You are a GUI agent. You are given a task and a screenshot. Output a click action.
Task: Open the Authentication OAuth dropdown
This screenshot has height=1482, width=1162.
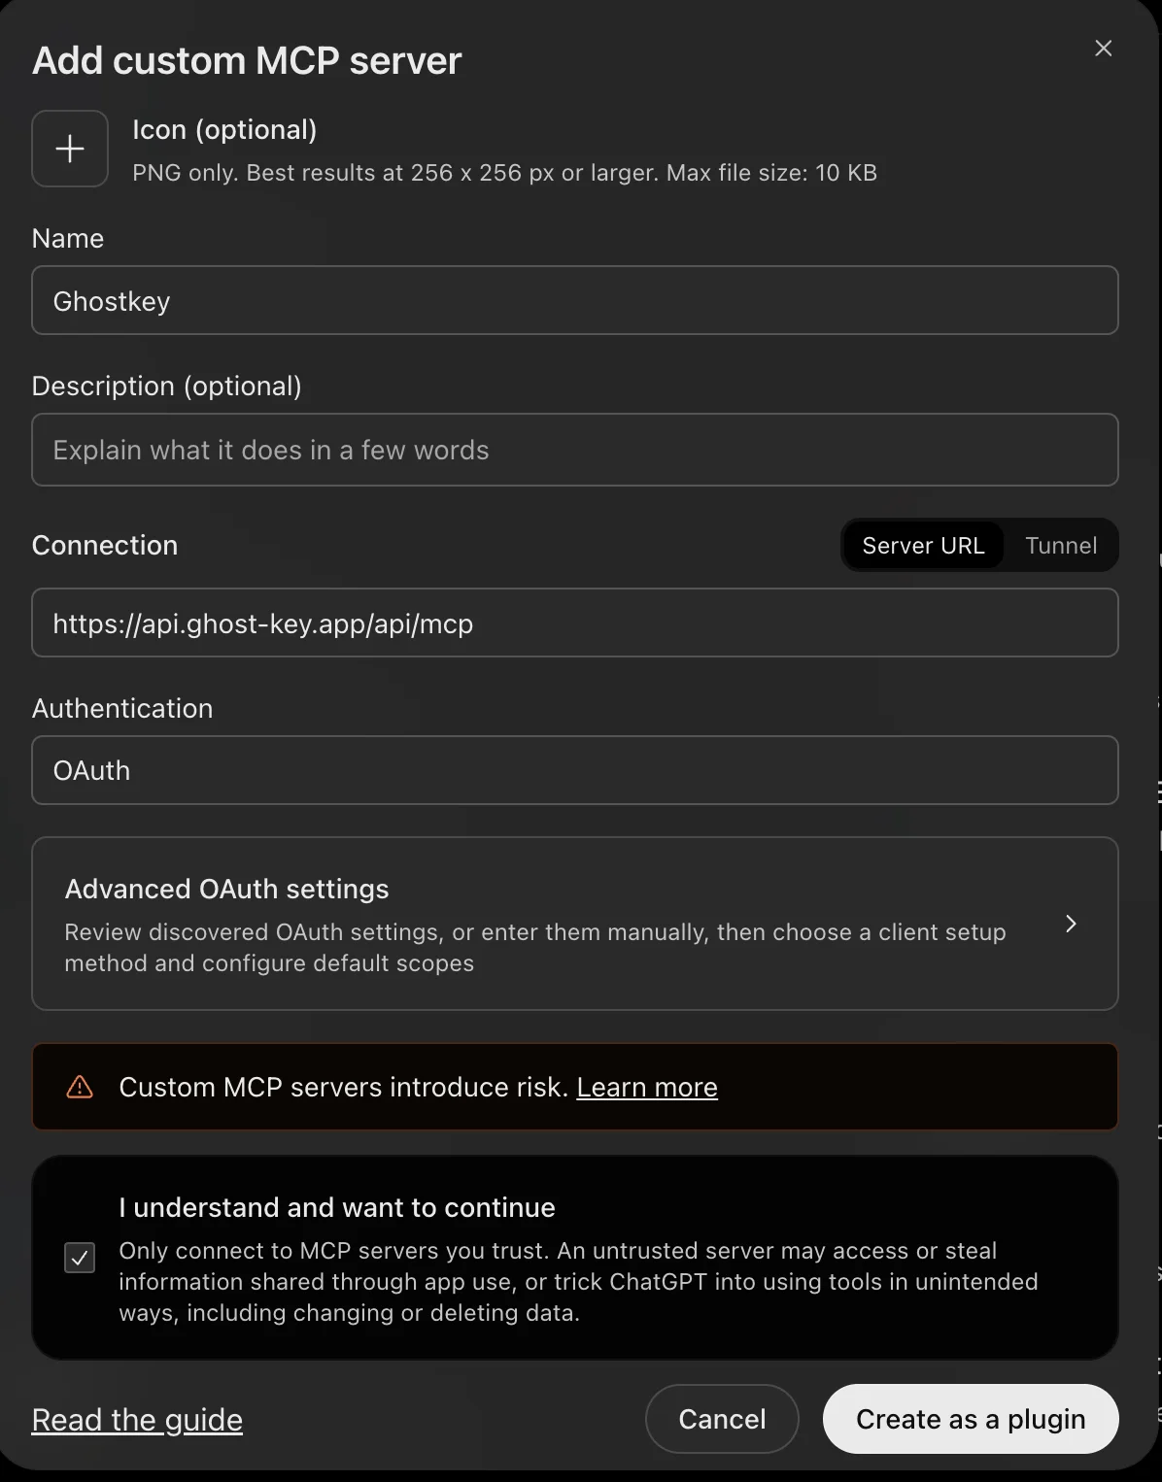(x=575, y=770)
